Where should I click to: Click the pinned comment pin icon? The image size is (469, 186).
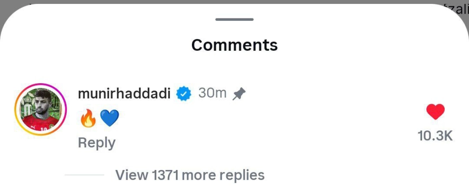coord(238,94)
